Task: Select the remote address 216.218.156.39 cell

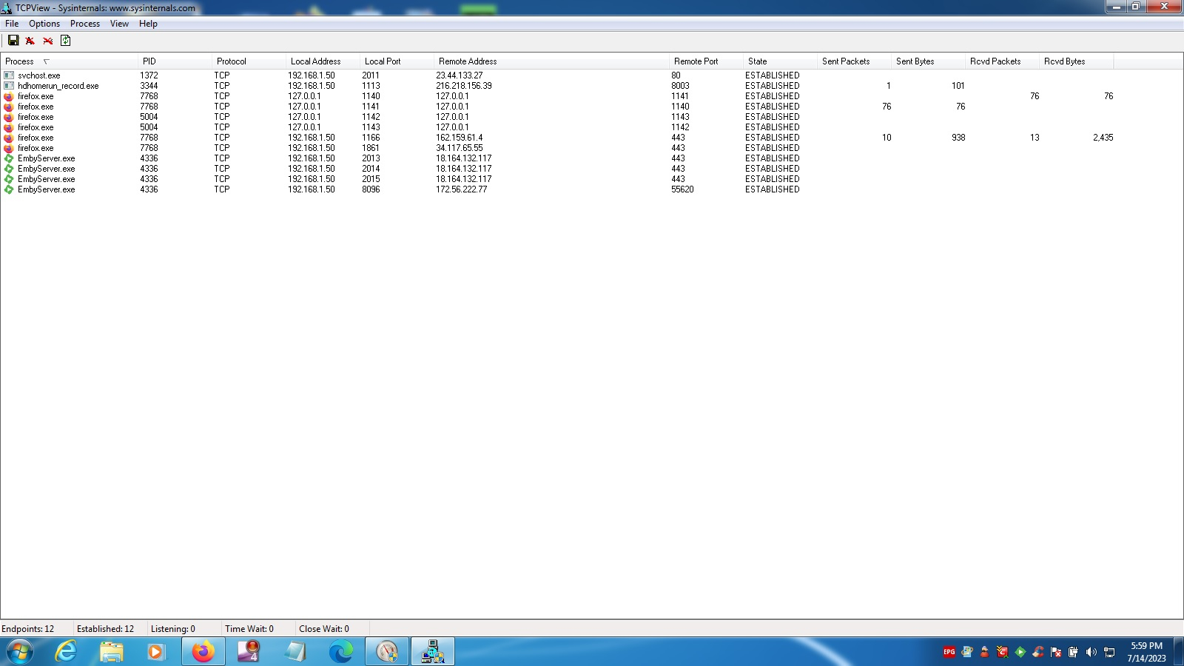Action: pos(464,86)
